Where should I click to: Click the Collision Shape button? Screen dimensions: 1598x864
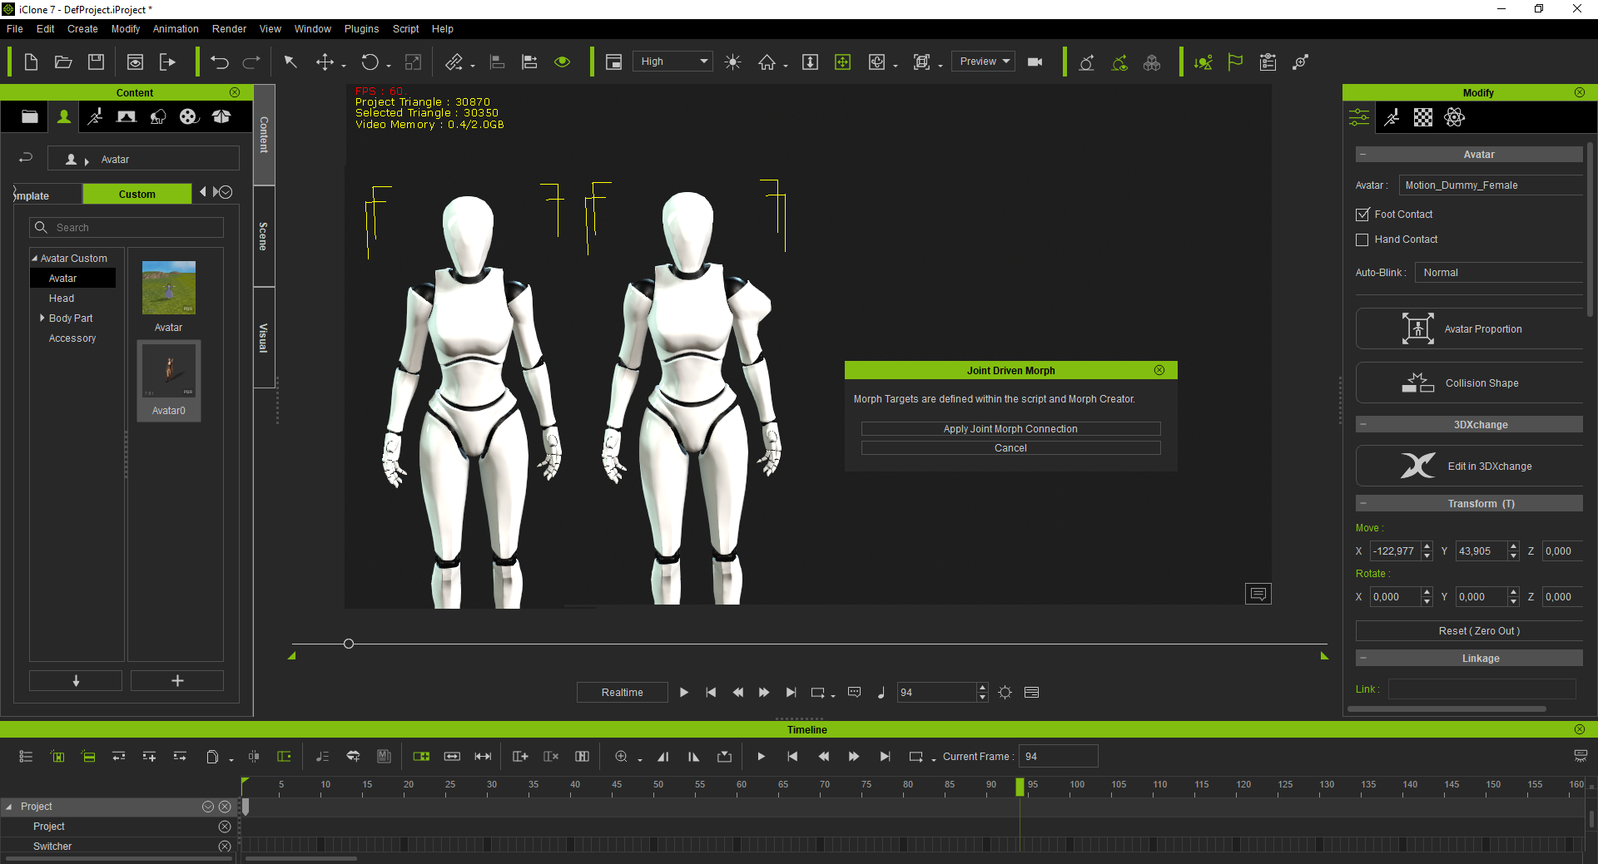1470,383
